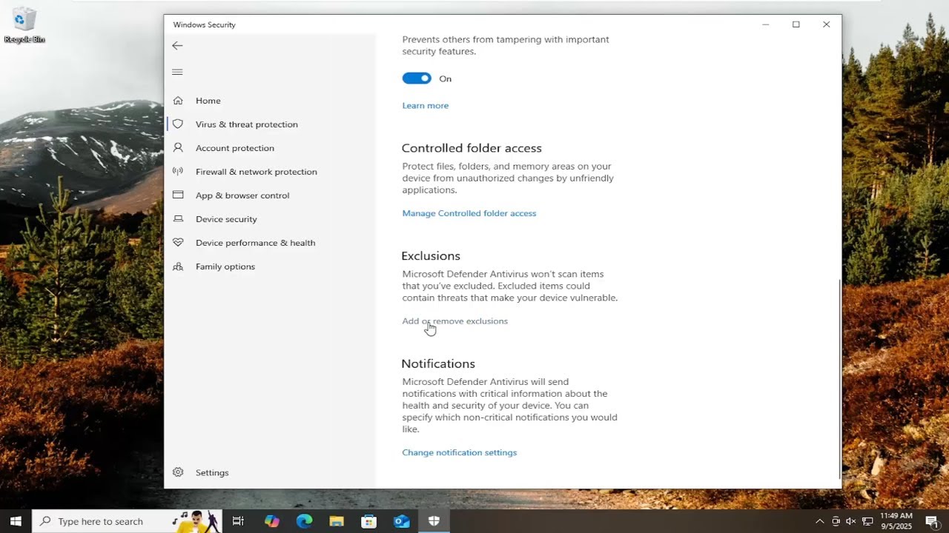Show hidden system tray icons
Image resolution: width=949 pixels, height=533 pixels.
(819, 521)
